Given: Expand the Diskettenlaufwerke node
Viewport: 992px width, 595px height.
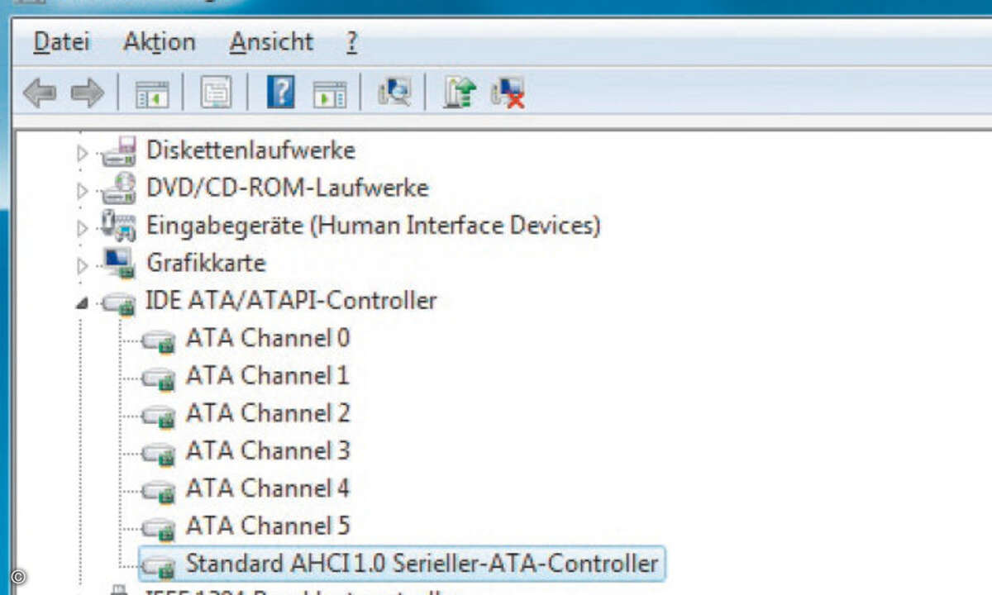Looking at the screenshot, I should (x=80, y=150).
